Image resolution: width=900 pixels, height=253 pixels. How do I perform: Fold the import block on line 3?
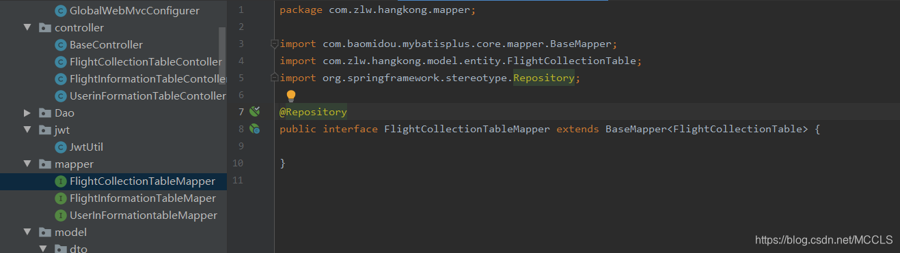pyautogui.click(x=274, y=44)
